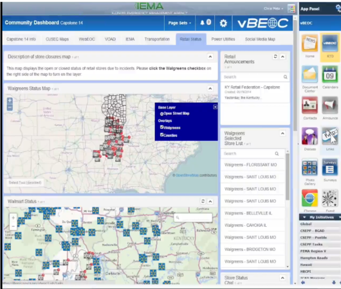341x289 pixels.
Task: Click left arrow at App Panel bottom
Action: coord(303,283)
